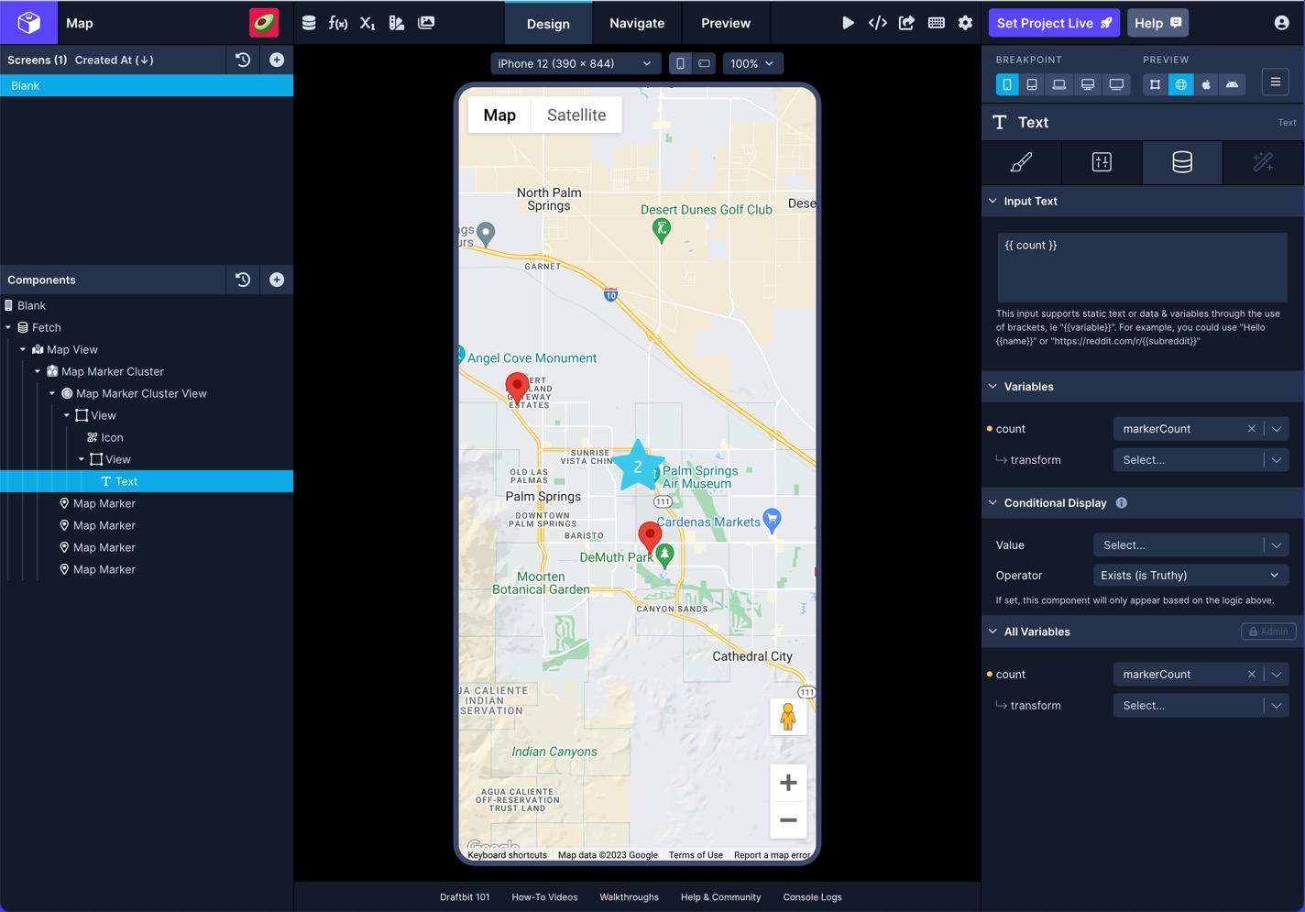The height and width of the screenshot is (912, 1305).
Task: Add a new screen with plus icon
Action: click(277, 60)
